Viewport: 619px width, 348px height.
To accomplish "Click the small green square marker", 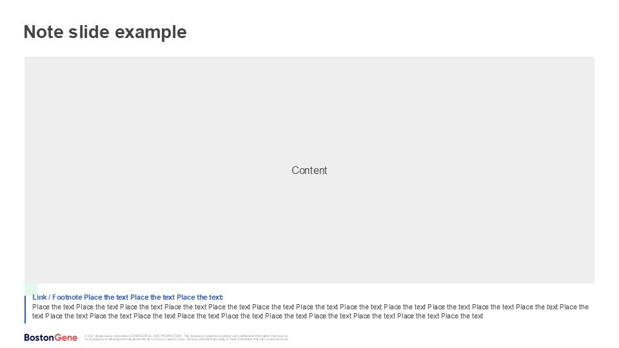I will click(31, 289).
